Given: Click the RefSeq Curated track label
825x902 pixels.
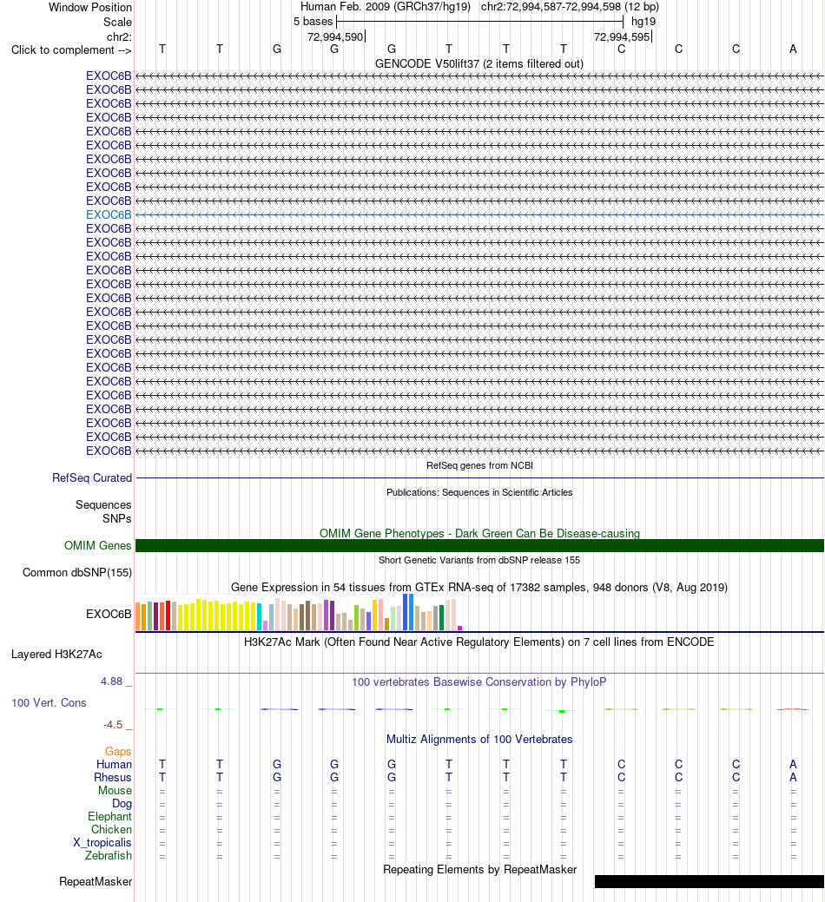Looking at the screenshot, I should (x=92, y=478).
